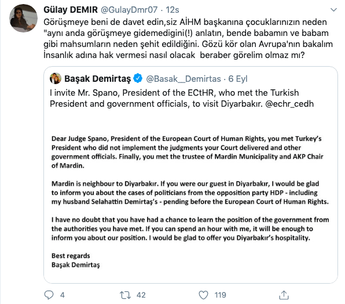
Task: Click the 42 retweets count
Action: (x=141, y=295)
